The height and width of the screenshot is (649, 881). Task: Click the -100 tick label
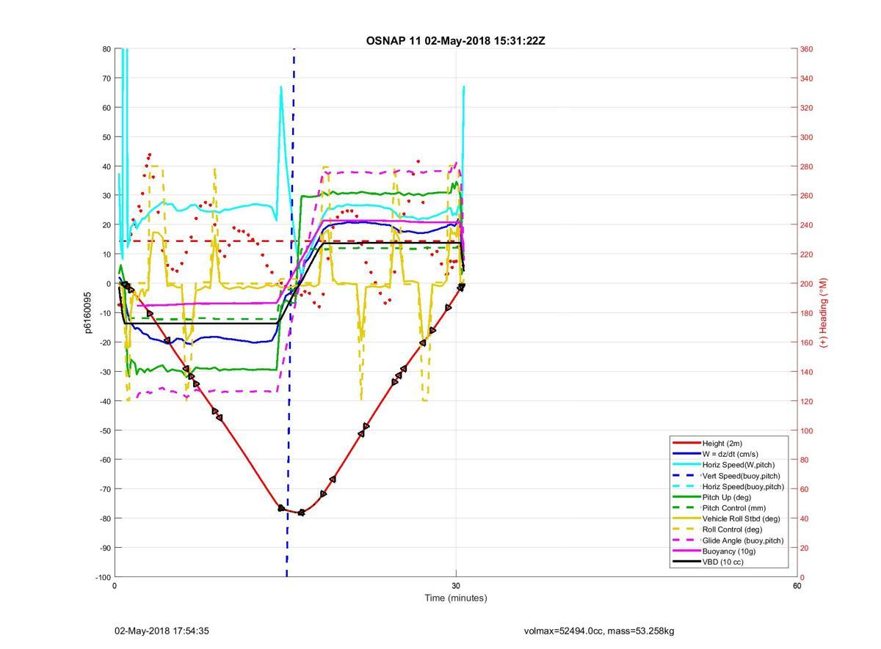(102, 577)
